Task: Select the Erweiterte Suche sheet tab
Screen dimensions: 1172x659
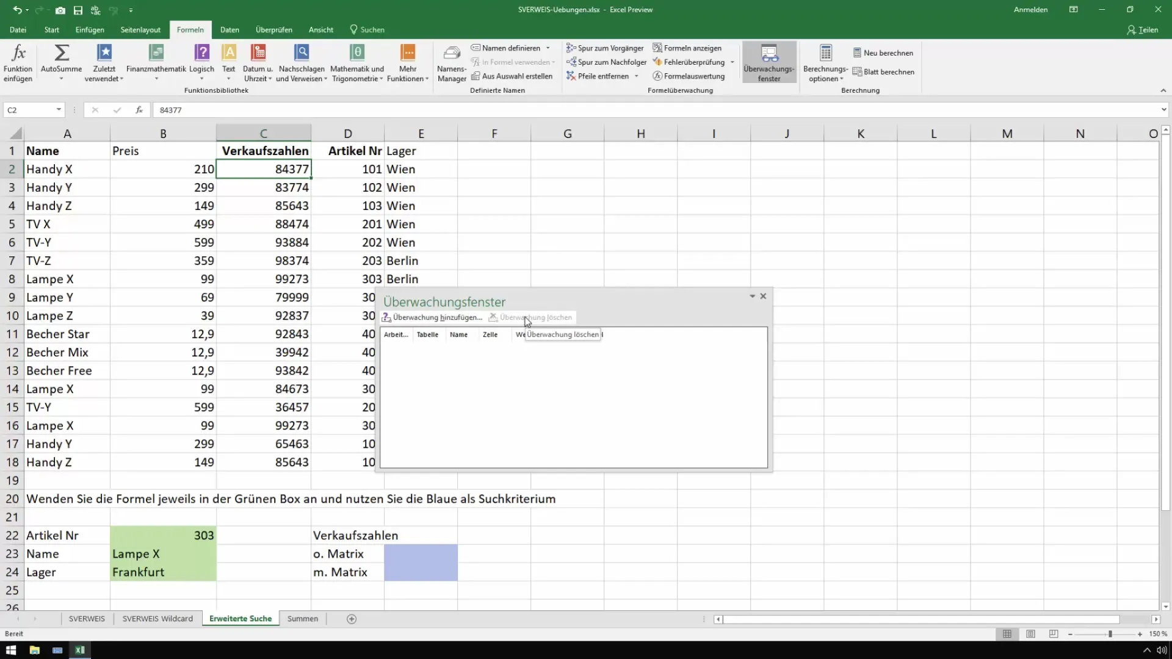Action: click(x=241, y=619)
